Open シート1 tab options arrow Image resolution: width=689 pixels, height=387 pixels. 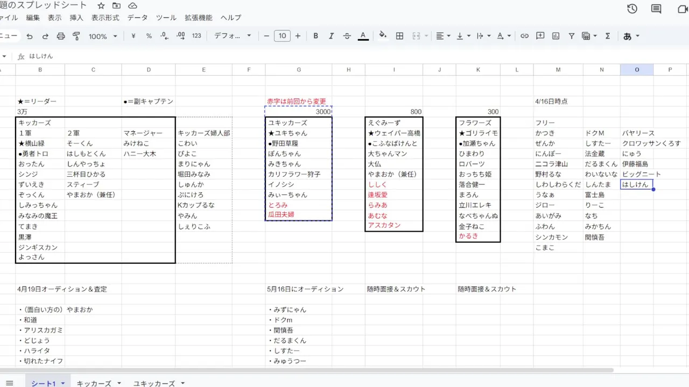tap(62, 383)
